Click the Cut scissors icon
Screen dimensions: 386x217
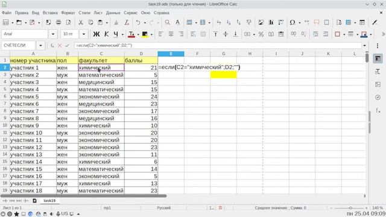(x=80, y=22)
